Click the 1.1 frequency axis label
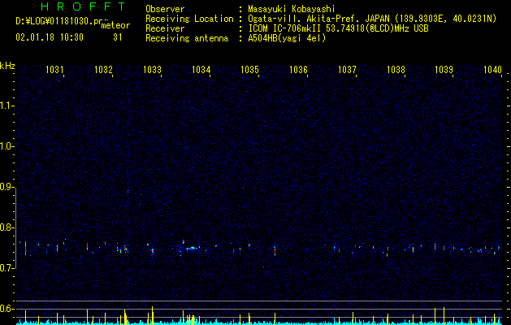The image size is (511, 325). (x=7, y=106)
